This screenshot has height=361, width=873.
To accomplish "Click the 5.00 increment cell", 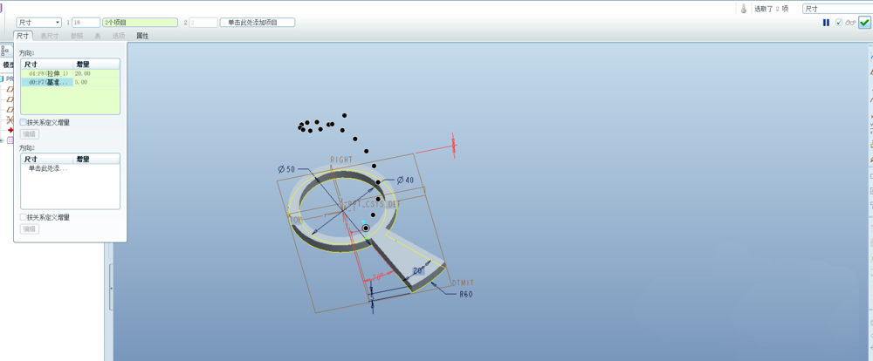I will coord(96,82).
